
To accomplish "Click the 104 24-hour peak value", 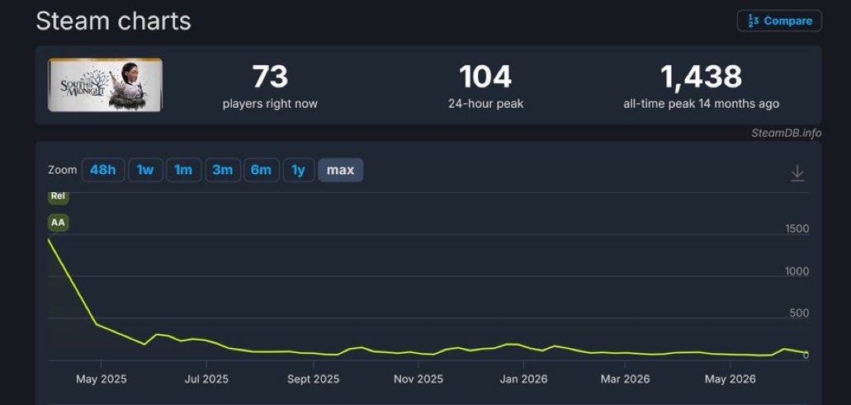I will pyautogui.click(x=485, y=77).
